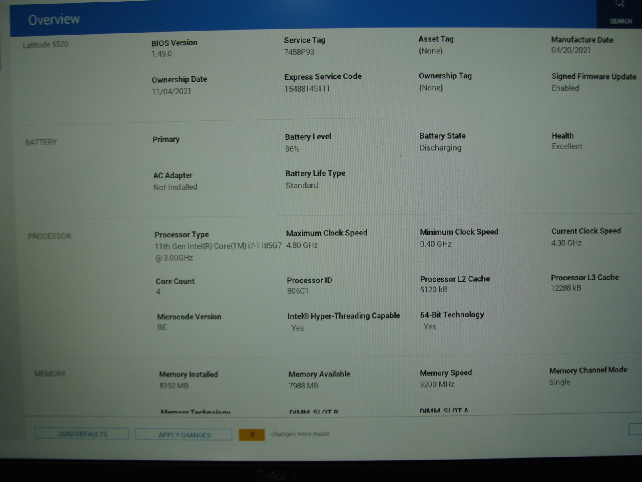The height and width of the screenshot is (482, 642).
Task: Select the Overview header title
Action: [x=54, y=19]
